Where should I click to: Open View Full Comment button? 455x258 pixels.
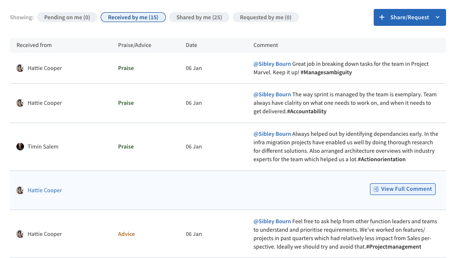coord(402,189)
